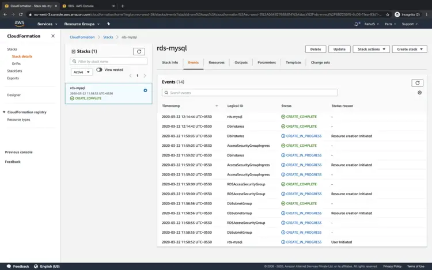Bookmark page with star icon
Viewport: 432px width, 270px height.
(x=388, y=14)
